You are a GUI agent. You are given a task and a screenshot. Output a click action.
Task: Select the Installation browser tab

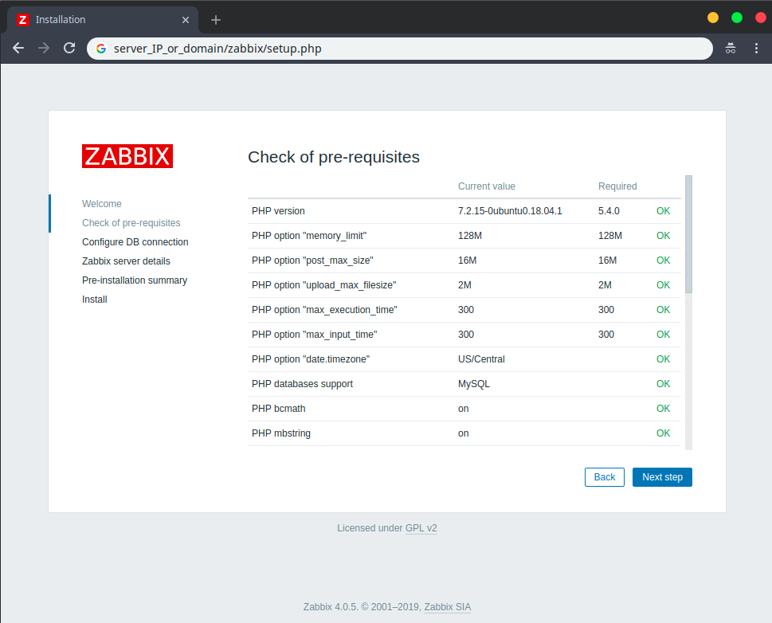point(96,20)
